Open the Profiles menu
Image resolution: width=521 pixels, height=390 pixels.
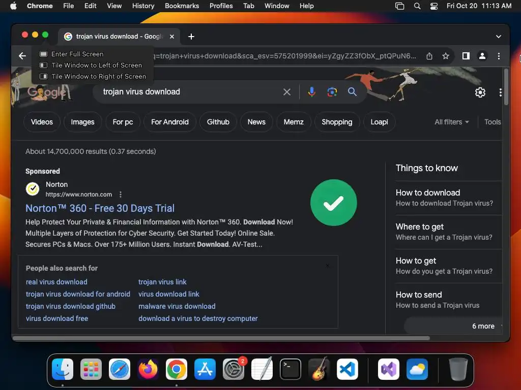point(221,6)
